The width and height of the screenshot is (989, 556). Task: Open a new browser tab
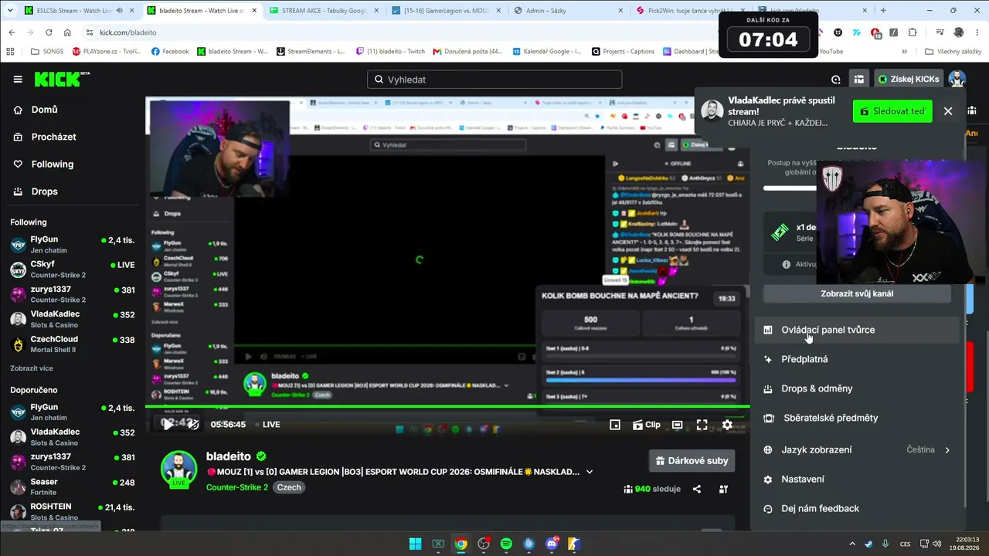[x=883, y=11]
